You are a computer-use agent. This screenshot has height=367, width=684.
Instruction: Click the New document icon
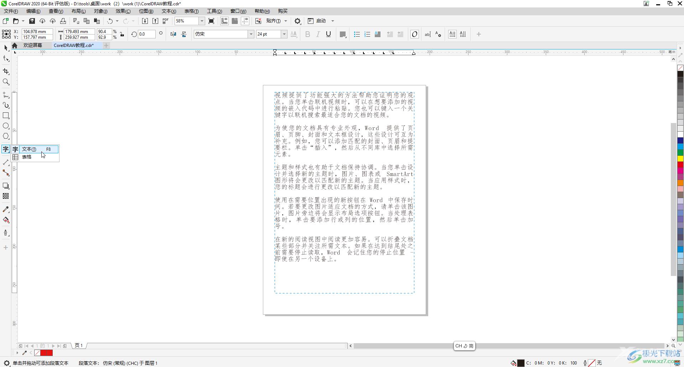pos(5,21)
